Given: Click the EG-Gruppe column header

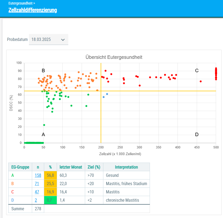Looking at the screenshot, I should pos(20,167).
